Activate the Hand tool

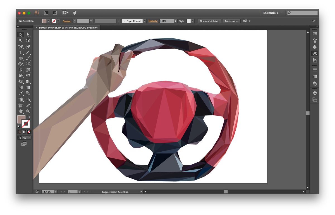coord(21,111)
